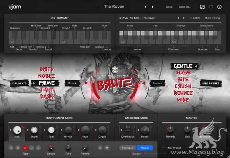Screen dimensions: 230x158
Task: Select previous style arrow in Style panel
Action: (x=178, y=18)
